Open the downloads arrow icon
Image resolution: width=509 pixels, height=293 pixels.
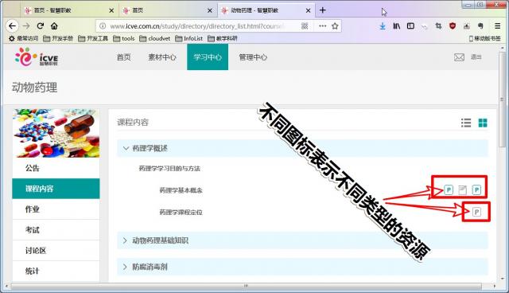(383, 26)
